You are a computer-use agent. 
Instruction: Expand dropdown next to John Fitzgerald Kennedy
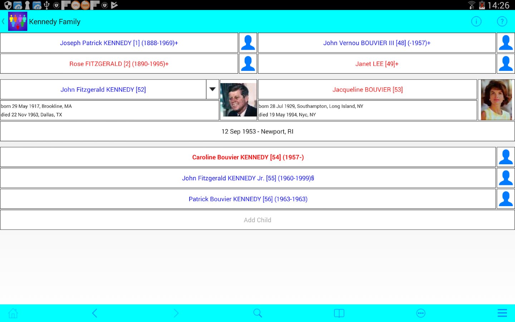212,89
